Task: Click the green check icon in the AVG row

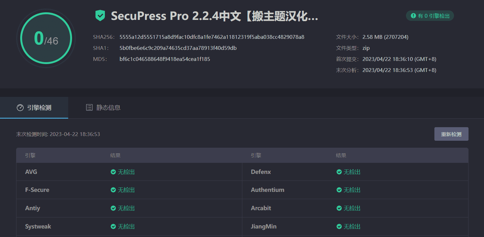Action: [x=113, y=172]
